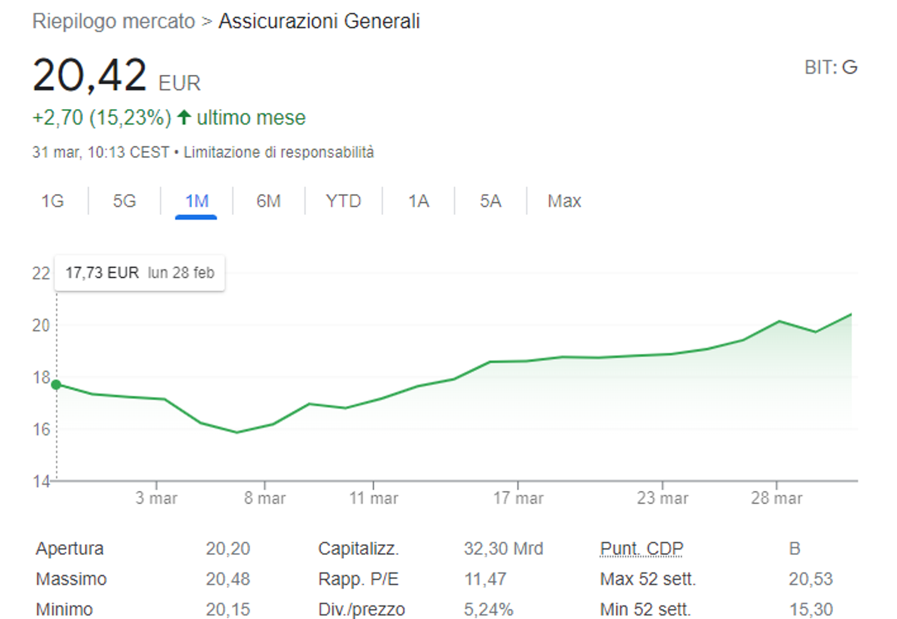
Task: Switch chart to 6M range
Action: [269, 201]
